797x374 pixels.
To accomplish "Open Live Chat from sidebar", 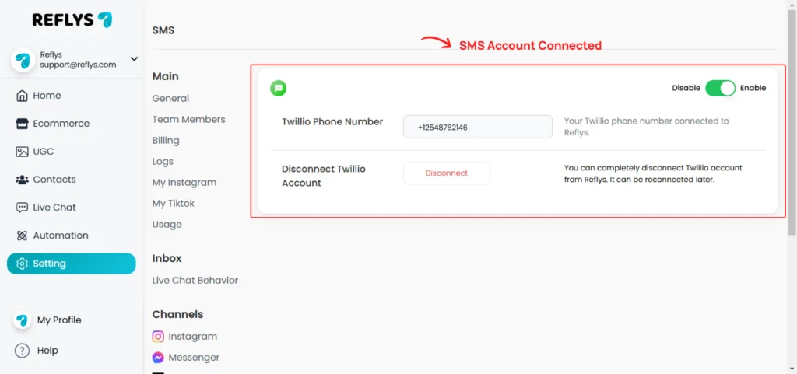I will [71, 208].
